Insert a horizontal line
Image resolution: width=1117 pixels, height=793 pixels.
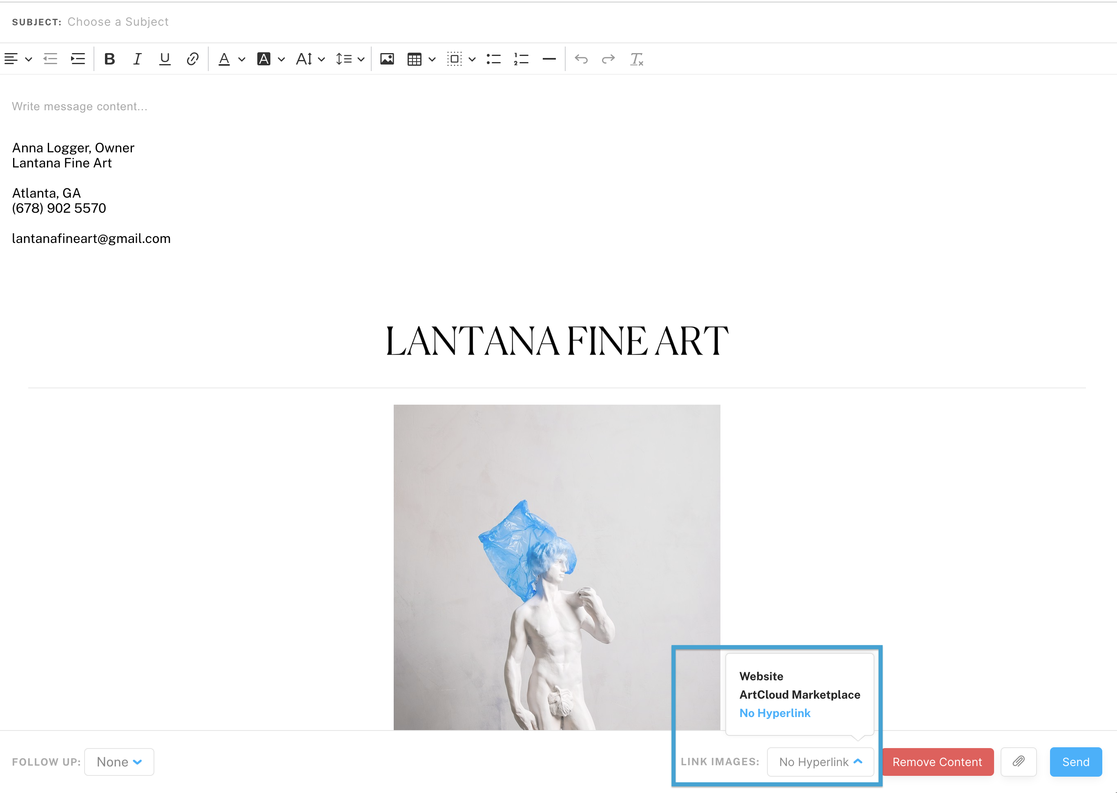pyautogui.click(x=549, y=59)
